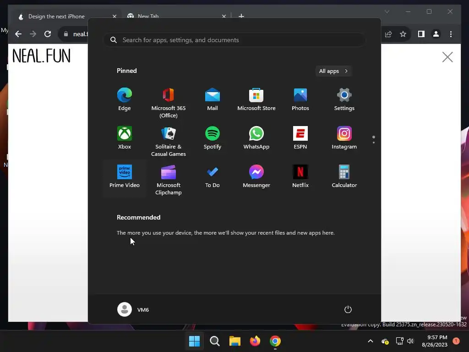Launch Firefox from the taskbar
This screenshot has width=469, height=352.
click(255, 341)
